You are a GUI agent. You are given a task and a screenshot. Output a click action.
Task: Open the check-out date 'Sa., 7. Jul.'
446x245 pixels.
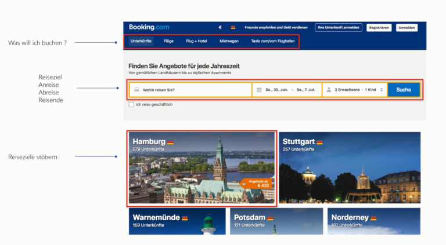[307, 90]
